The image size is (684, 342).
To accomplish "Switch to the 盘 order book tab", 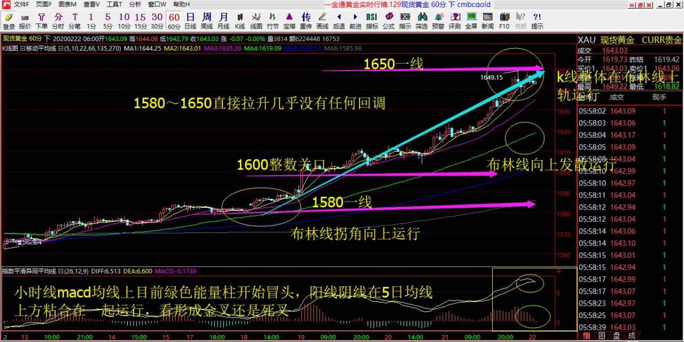I will click(x=617, y=336).
